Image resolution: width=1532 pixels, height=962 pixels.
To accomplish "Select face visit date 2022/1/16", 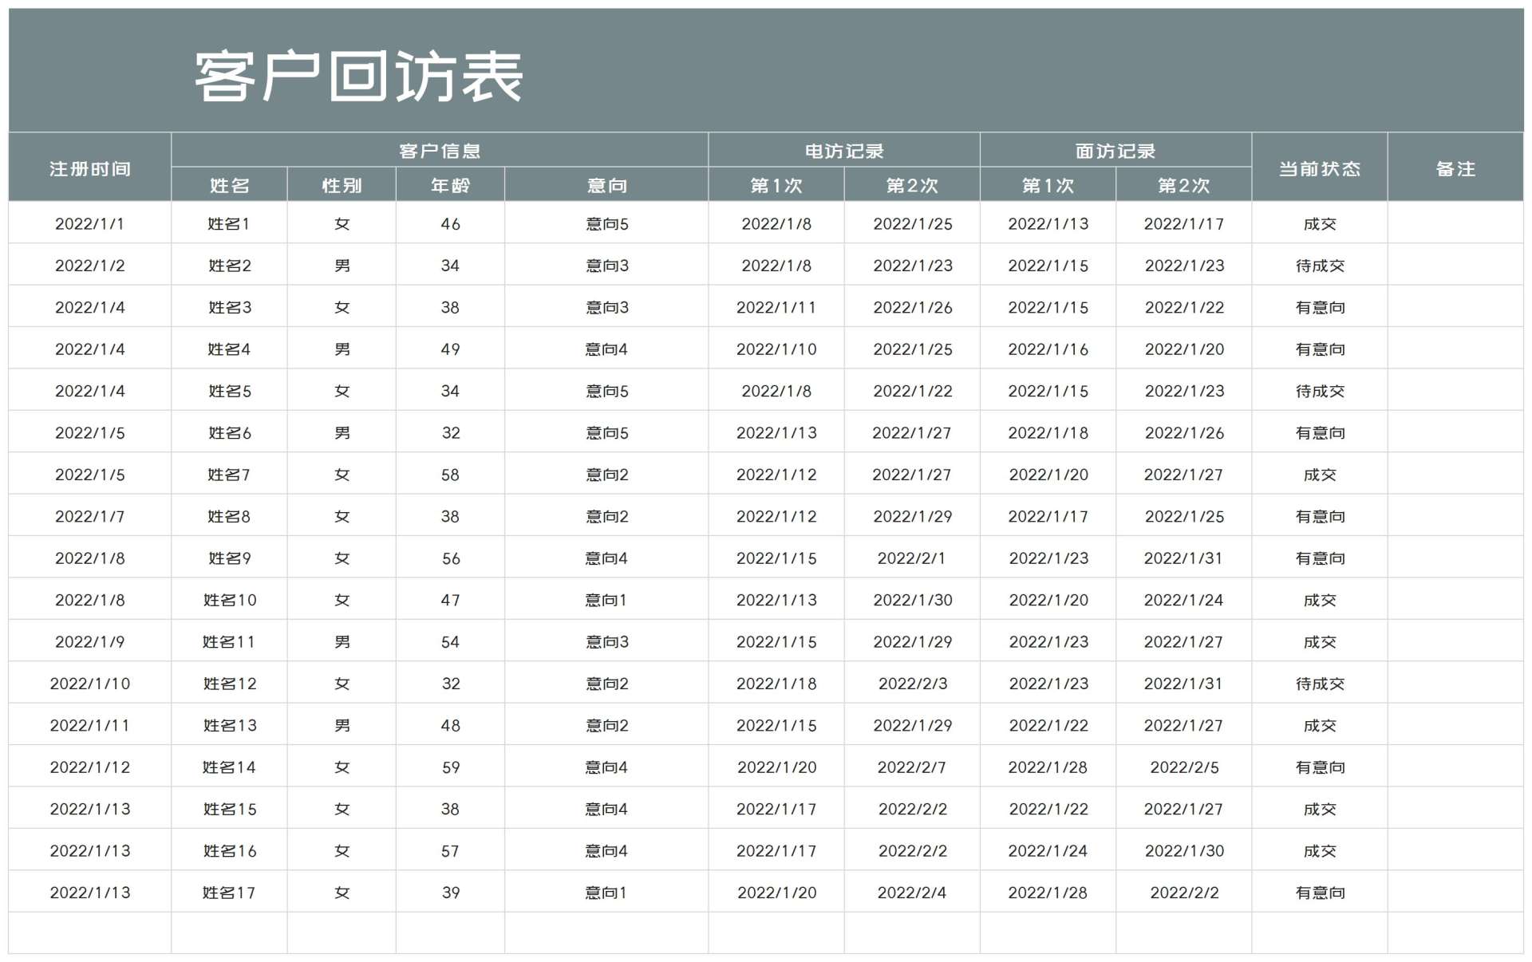I will 1048,349.
